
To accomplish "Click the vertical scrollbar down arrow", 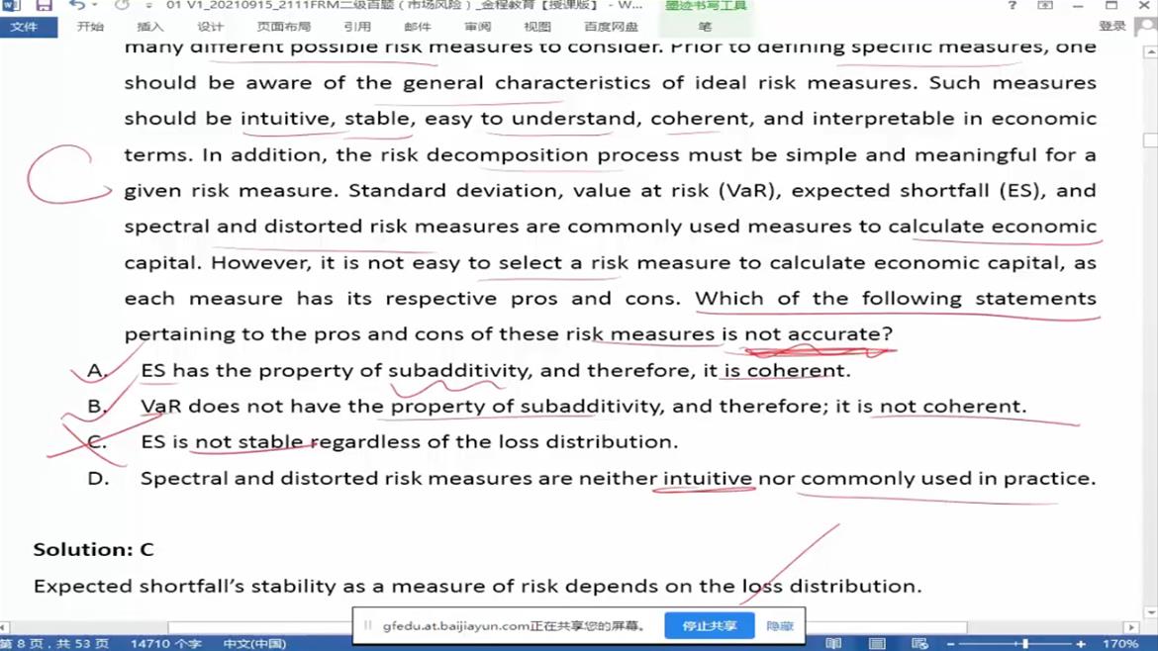I will click(1151, 611).
